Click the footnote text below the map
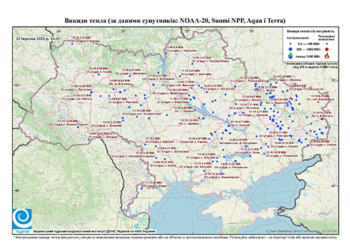The image size is (350, 247). (x=175, y=237)
